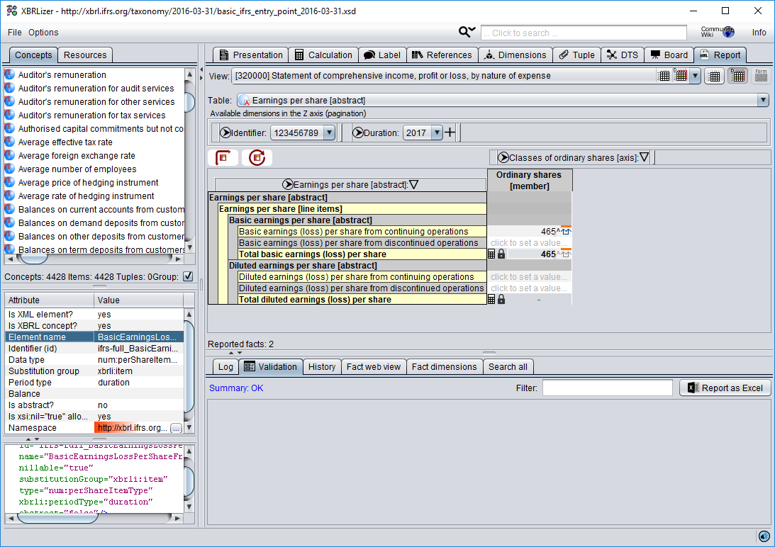
Task: Click the Report as Excel button
Action: click(725, 388)
